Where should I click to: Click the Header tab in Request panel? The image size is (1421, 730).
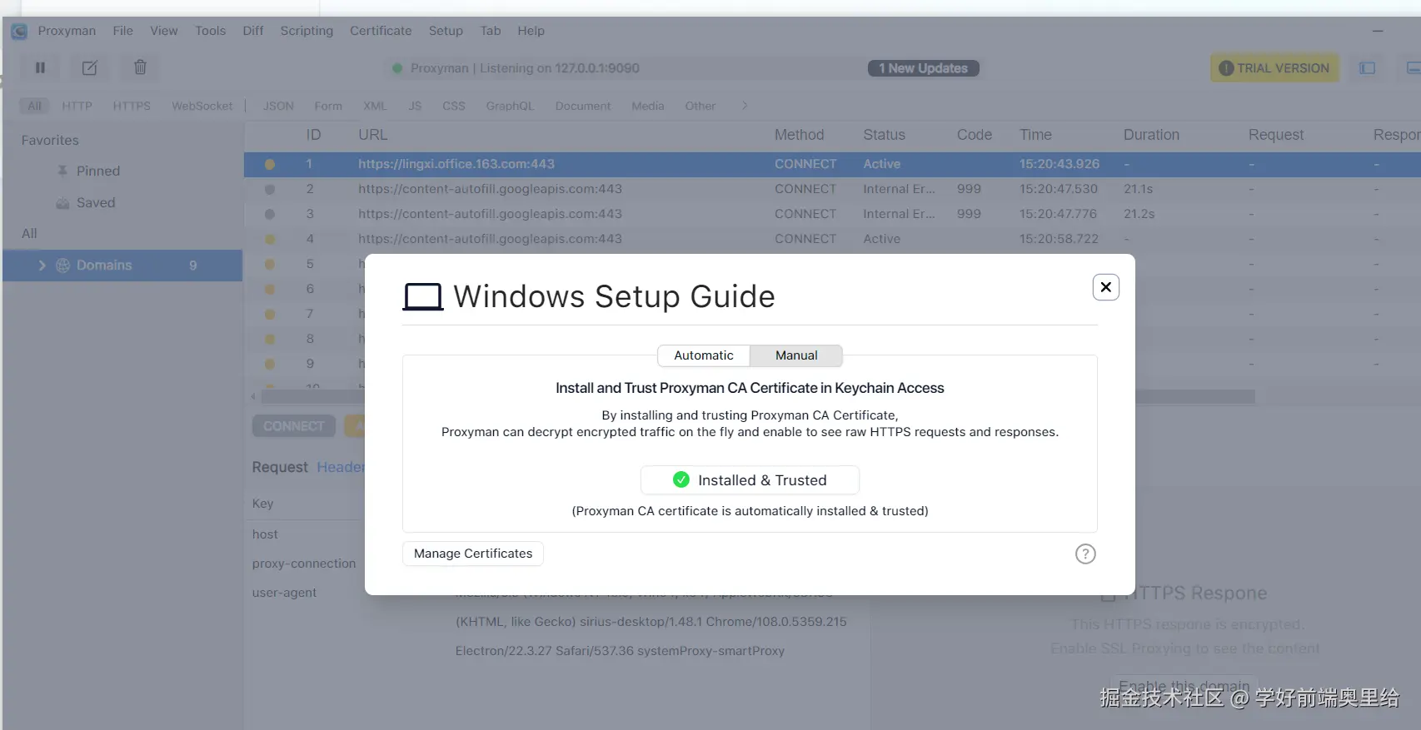341,467
